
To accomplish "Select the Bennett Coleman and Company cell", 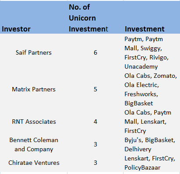I will tap(34, 145).
